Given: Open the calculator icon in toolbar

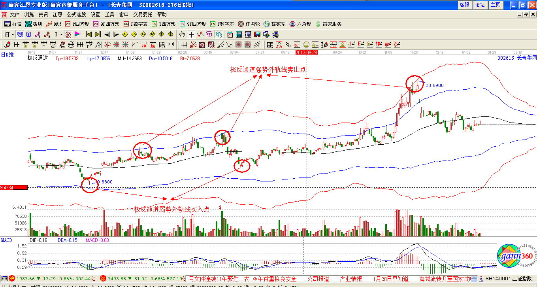Looking at the screenshot, I should (239, 34).
